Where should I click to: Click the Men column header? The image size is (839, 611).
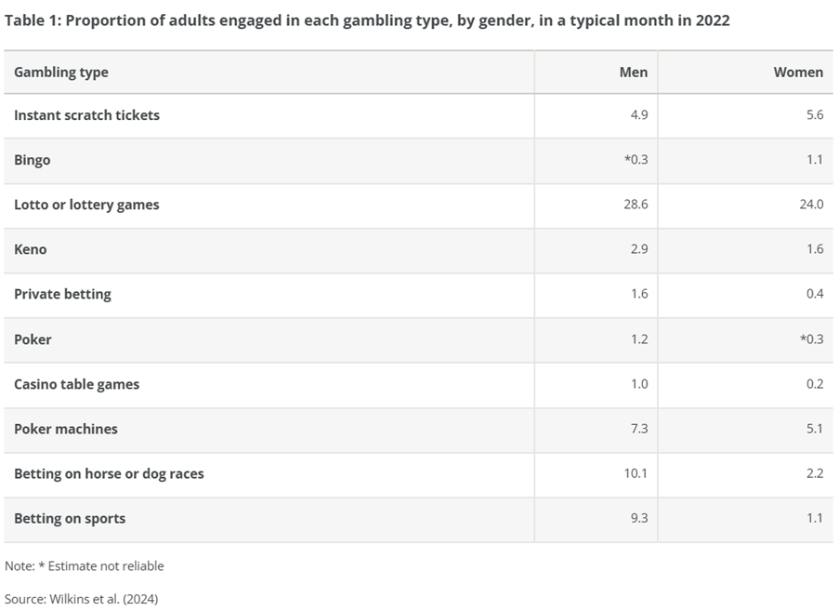(633, 73)
